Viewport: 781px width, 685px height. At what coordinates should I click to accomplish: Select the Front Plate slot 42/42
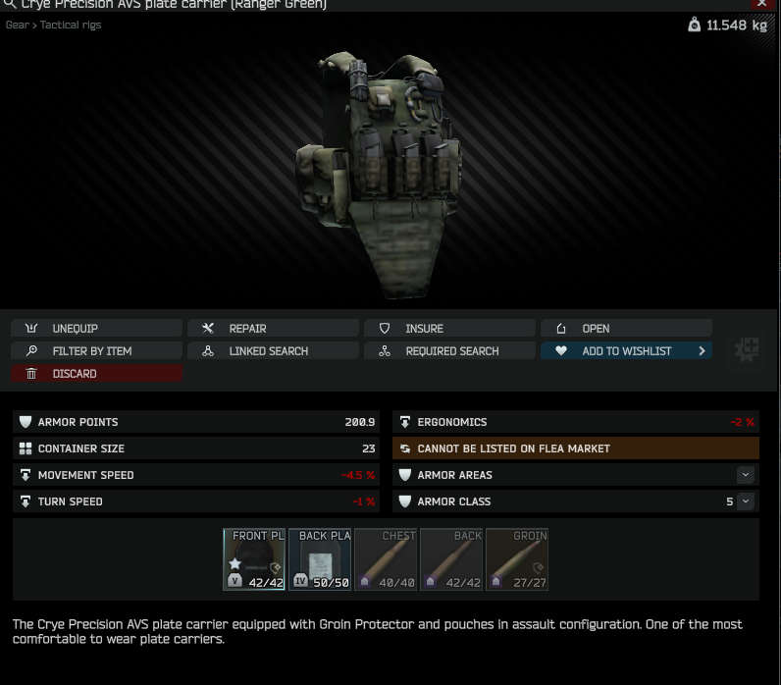254,559
